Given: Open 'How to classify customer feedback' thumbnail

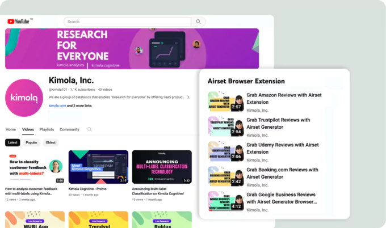Looking at the screenshot, I should click(x=35, y=167).
